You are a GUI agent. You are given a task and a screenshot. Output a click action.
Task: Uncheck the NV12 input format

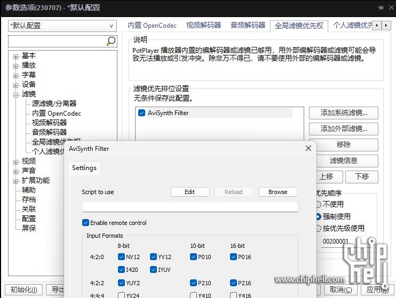[x=121, y=256]
